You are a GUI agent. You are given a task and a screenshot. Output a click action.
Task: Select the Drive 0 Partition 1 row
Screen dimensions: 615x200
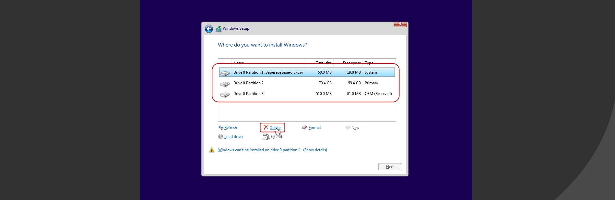[307, 72]
